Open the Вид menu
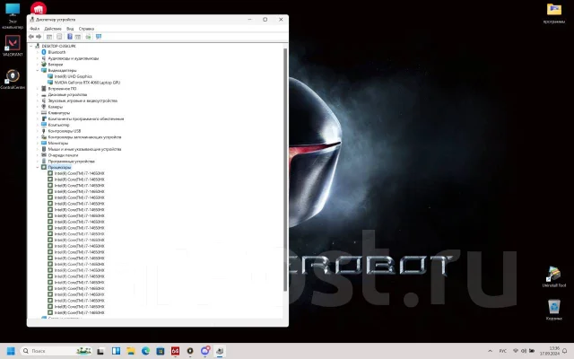The image size is (574, 359). [70, 29]
